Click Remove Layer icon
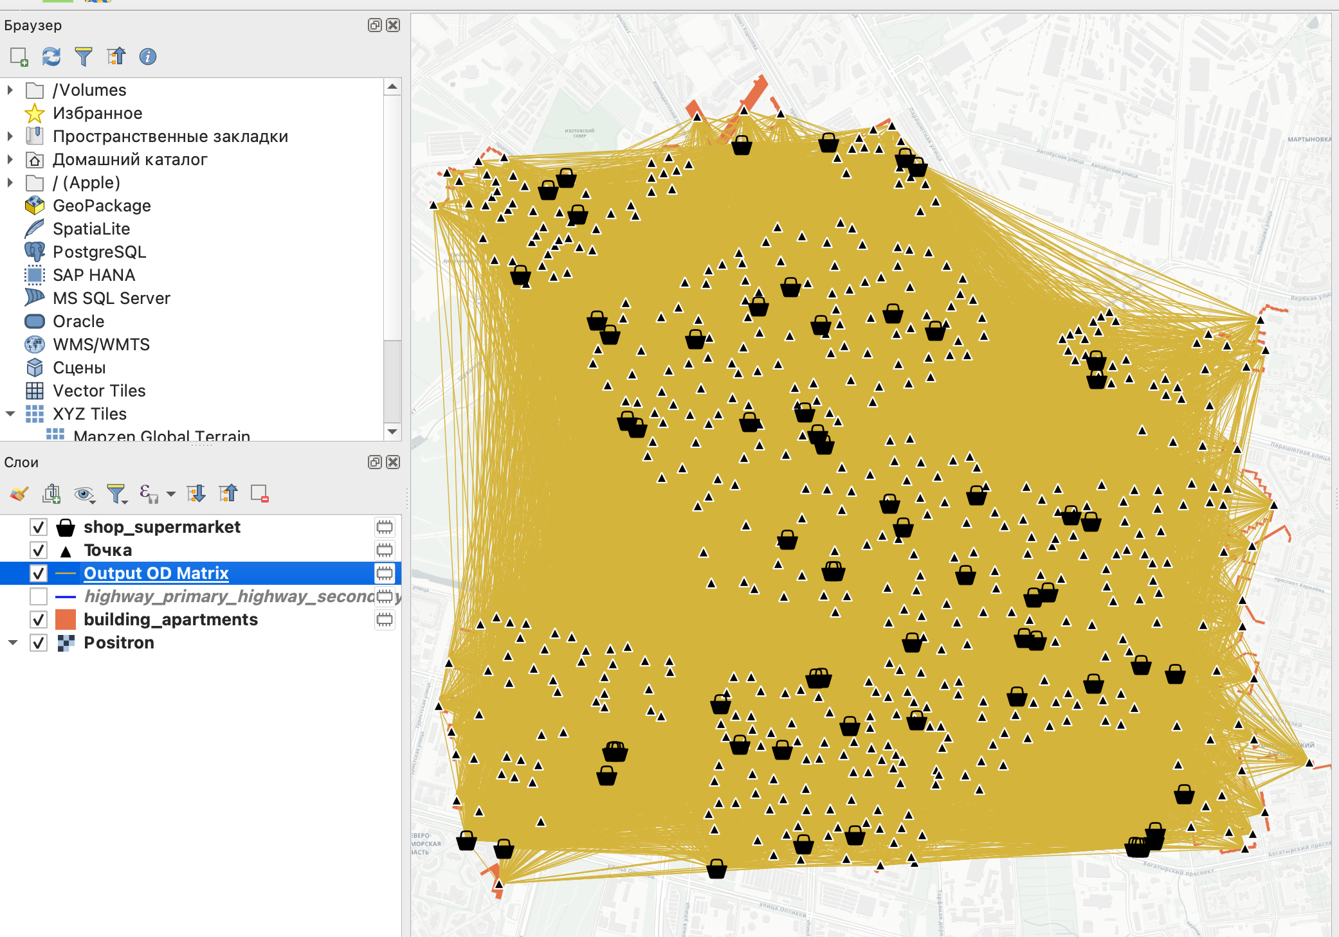 click(259, 494)
